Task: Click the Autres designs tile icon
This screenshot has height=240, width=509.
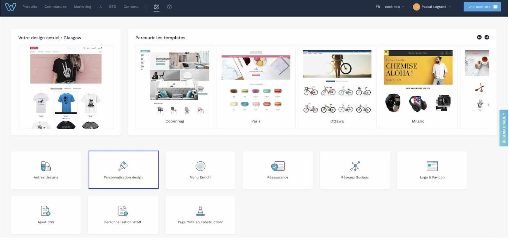Action: pos(46,166)
